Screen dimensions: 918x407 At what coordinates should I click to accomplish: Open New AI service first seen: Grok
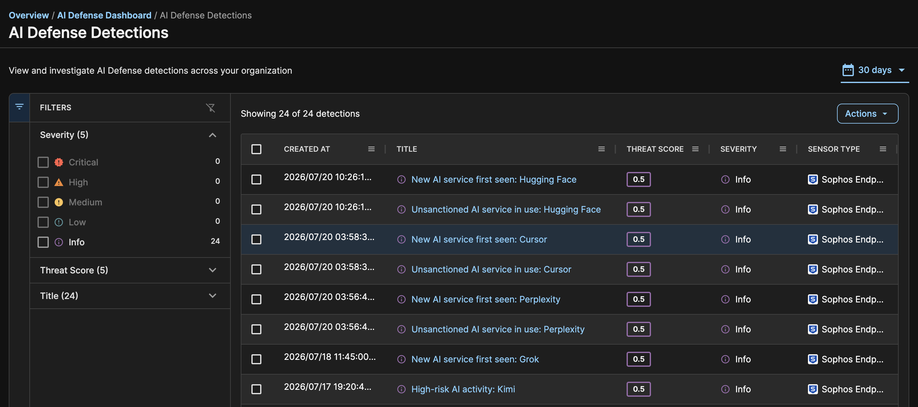coord(475,359)
